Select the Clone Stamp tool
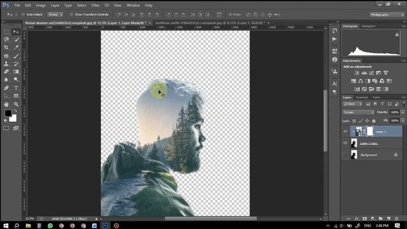The height and width of the screenshot is (229, 407). tap(6, 64)
